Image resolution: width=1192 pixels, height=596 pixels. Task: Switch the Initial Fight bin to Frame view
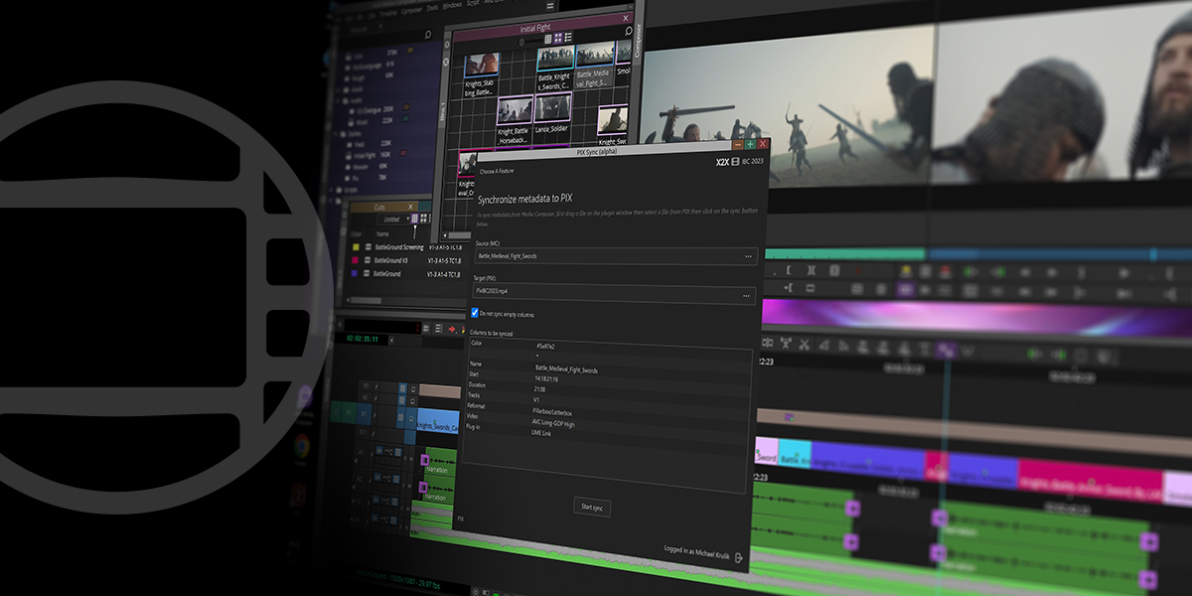click(x=558, y=40)
